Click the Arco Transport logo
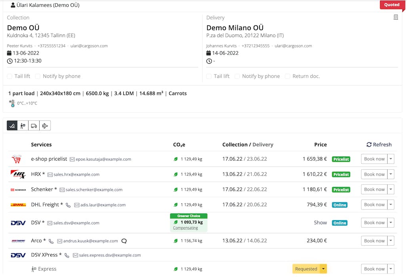Image resolution: width=407 pixels, height=277 pixels. pyautogui.click(x=19, y=241)
